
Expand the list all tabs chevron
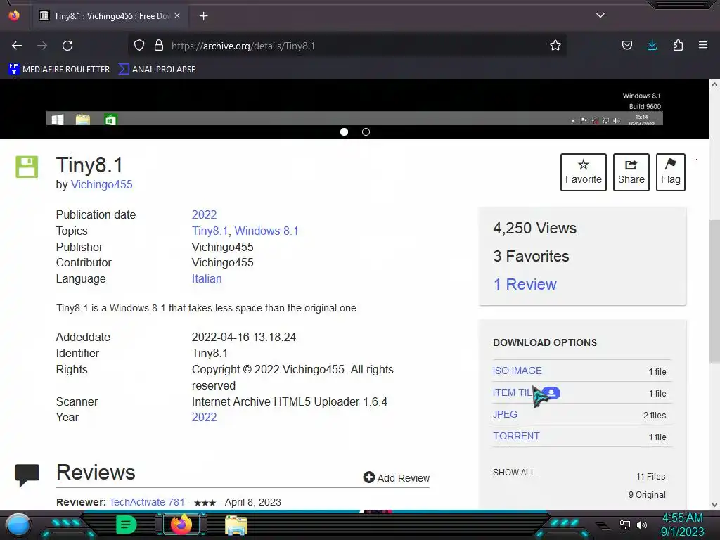tap(600, 15)
